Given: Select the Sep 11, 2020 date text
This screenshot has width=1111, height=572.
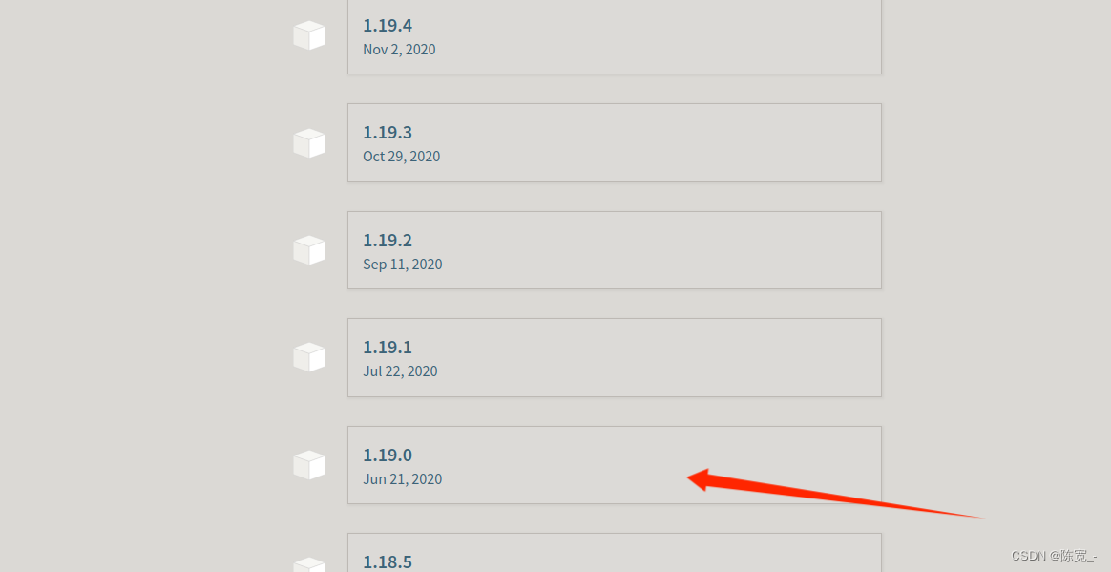Looking at the screenshot, I should [403, 265].
